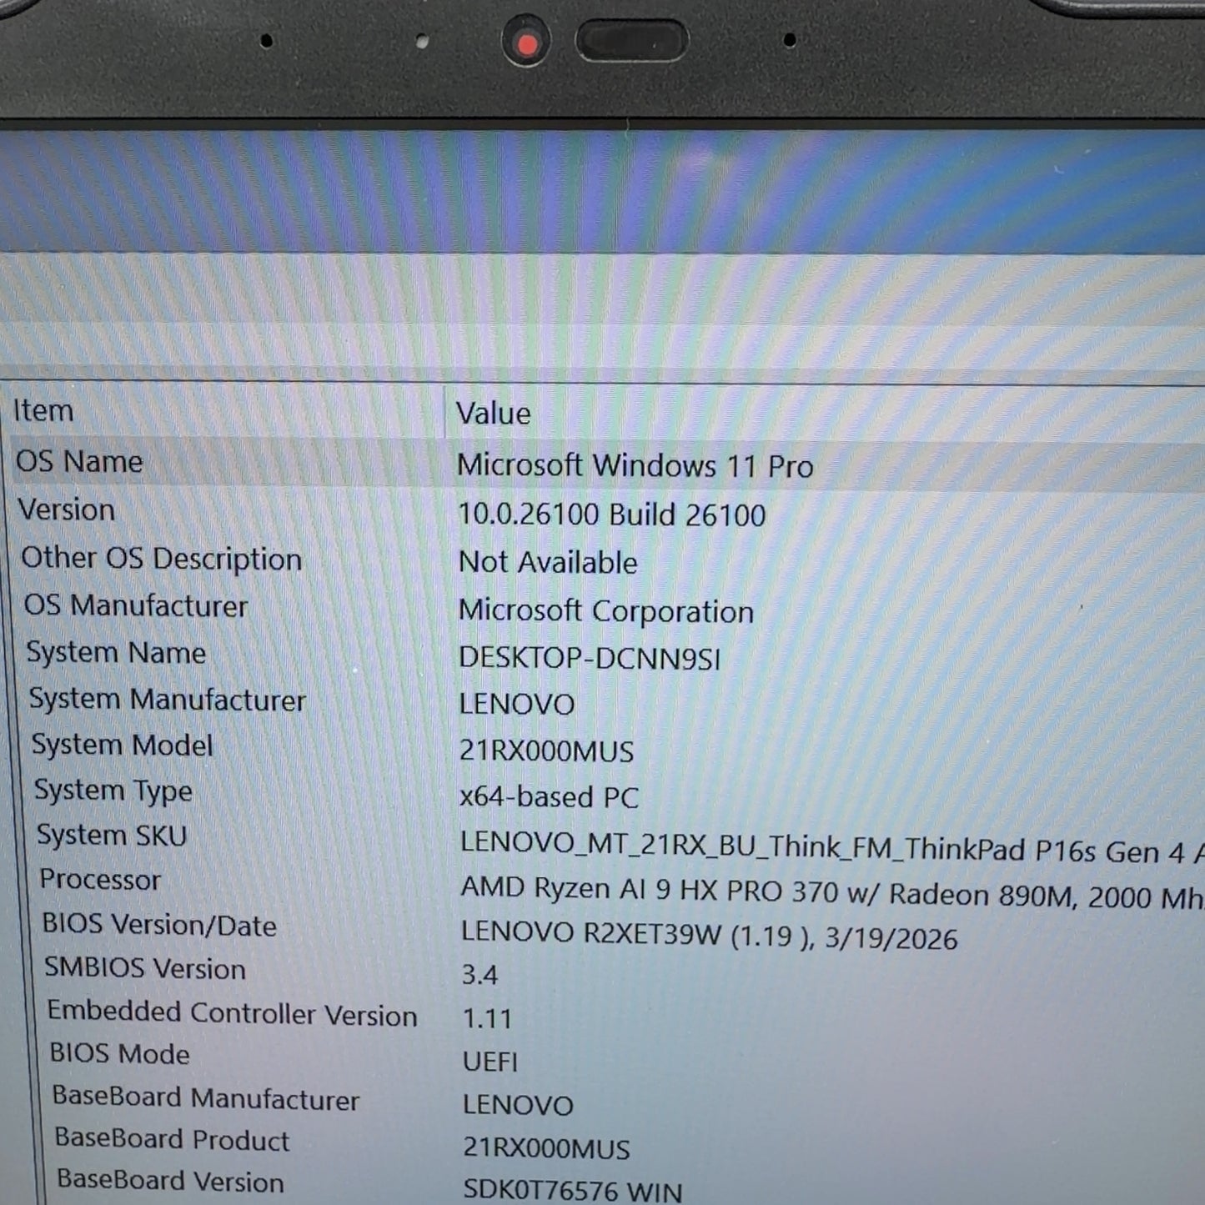
Task: Select the System Type label
Action: [x=113, y=791]
